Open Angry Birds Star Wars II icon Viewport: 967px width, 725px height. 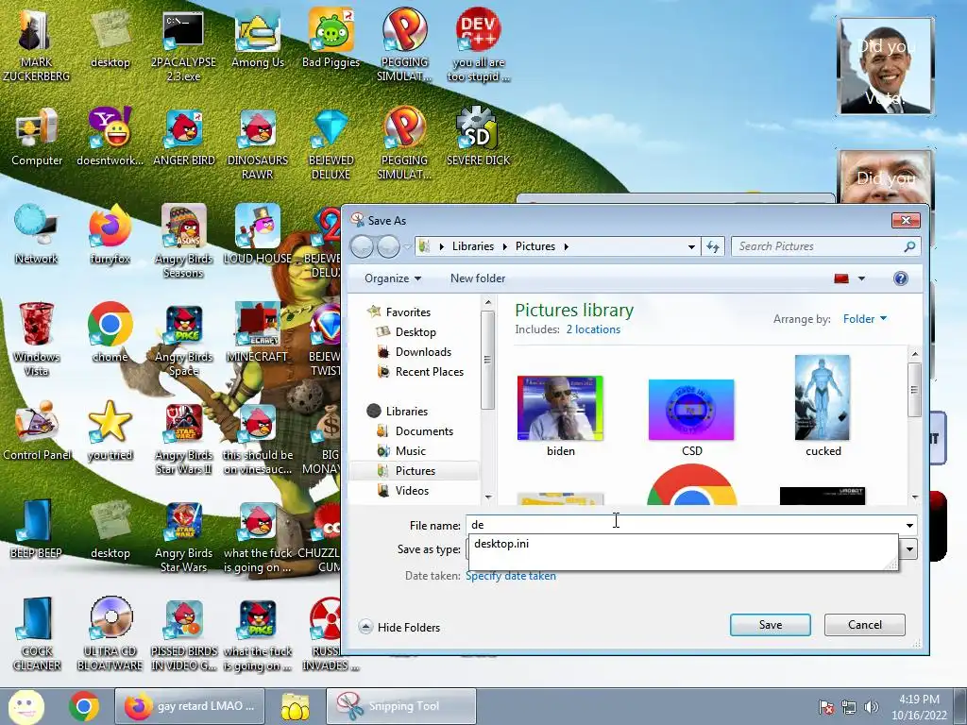click(184, 439)
